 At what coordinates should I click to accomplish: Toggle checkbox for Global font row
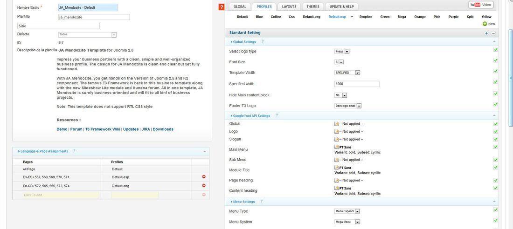495,124
